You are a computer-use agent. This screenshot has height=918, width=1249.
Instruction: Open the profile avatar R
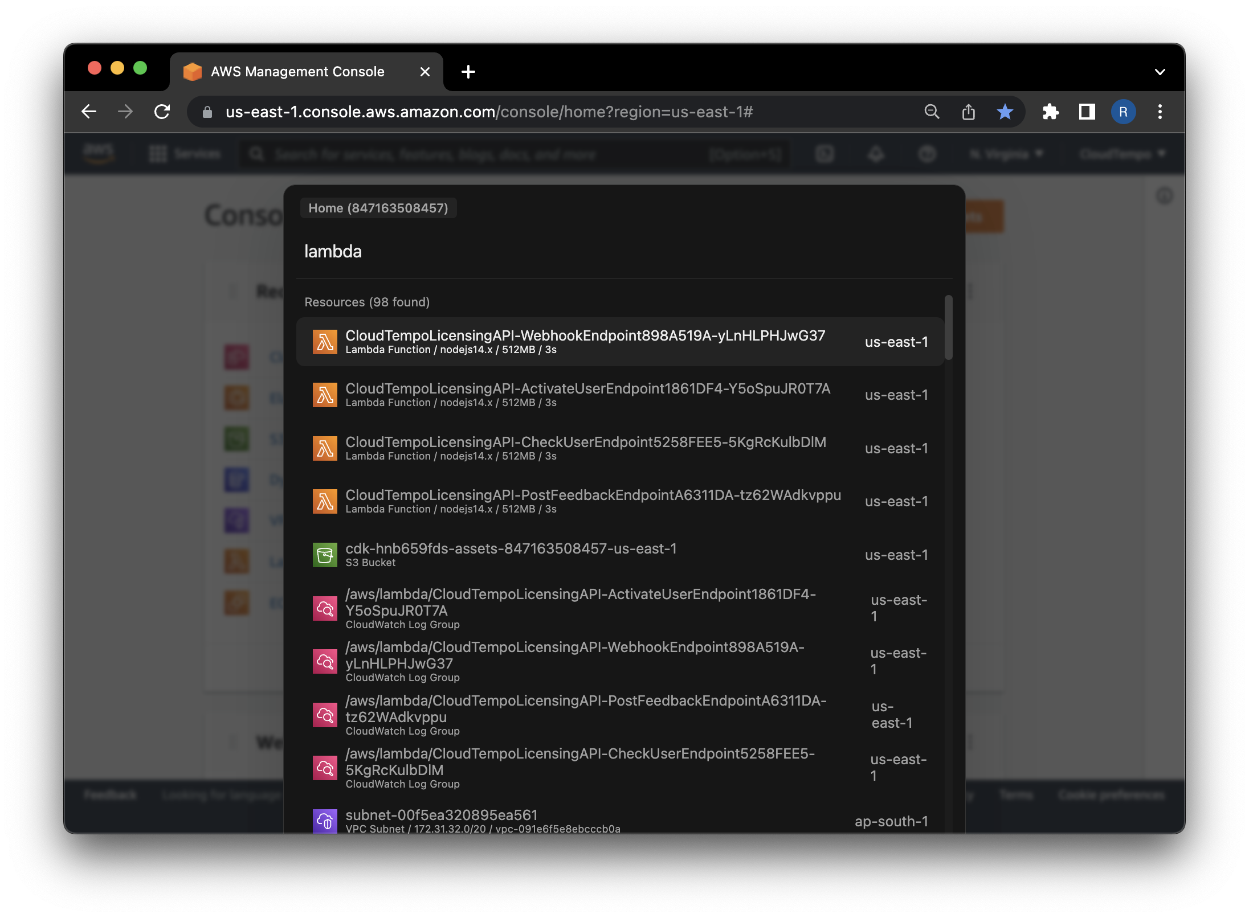click(x=1123, y=112)
